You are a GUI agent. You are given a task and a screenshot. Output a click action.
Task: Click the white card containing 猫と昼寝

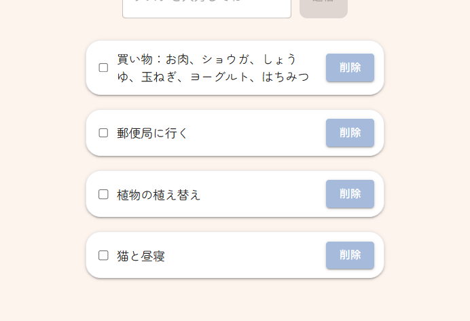tap(258, 256)
